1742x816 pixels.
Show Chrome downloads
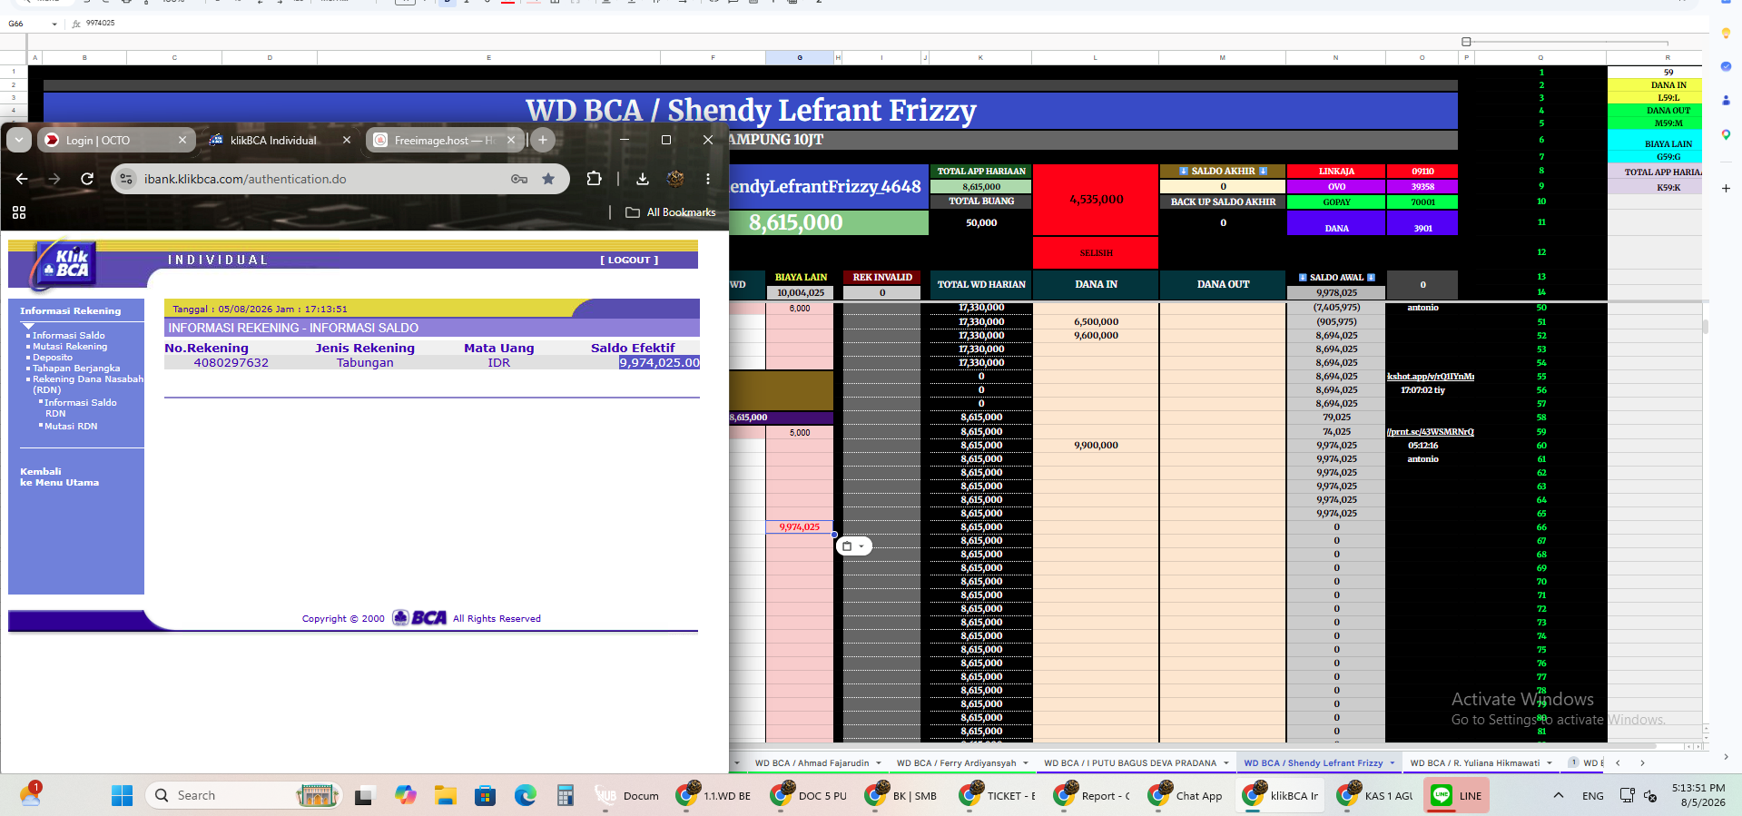[x=643, y=179]
